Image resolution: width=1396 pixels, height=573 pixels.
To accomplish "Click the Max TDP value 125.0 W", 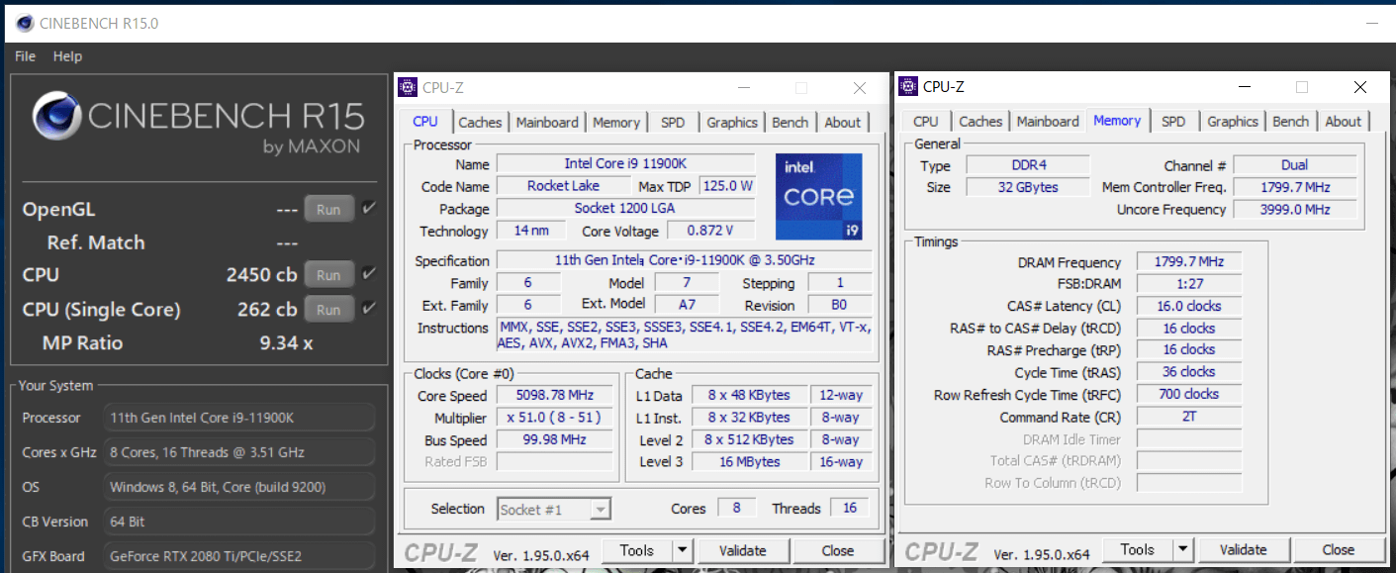I will (x=727, y=185).
